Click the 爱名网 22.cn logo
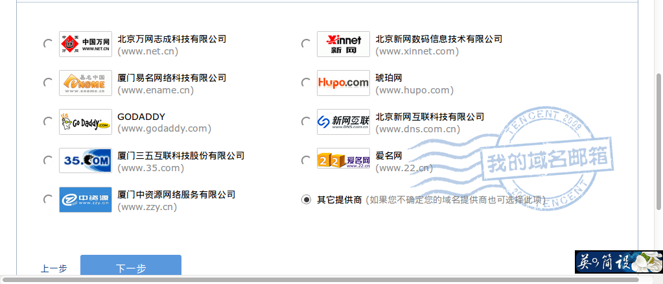Screen dimensions: 663x284 click(343, 158)
